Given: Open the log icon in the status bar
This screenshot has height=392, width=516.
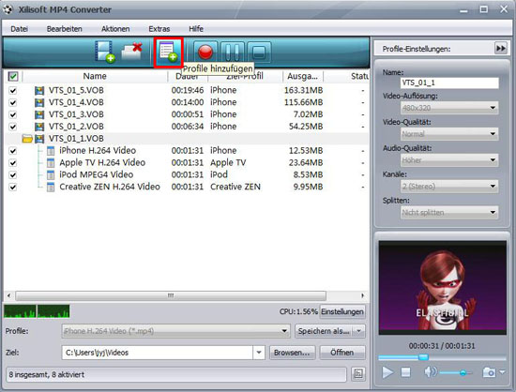Looking at the screenshot, I should (358, 374).
